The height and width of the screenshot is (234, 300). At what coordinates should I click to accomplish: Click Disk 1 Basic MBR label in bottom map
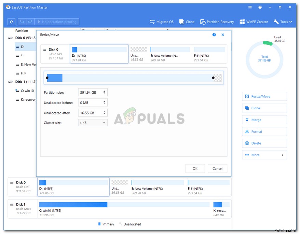[23, 209]
